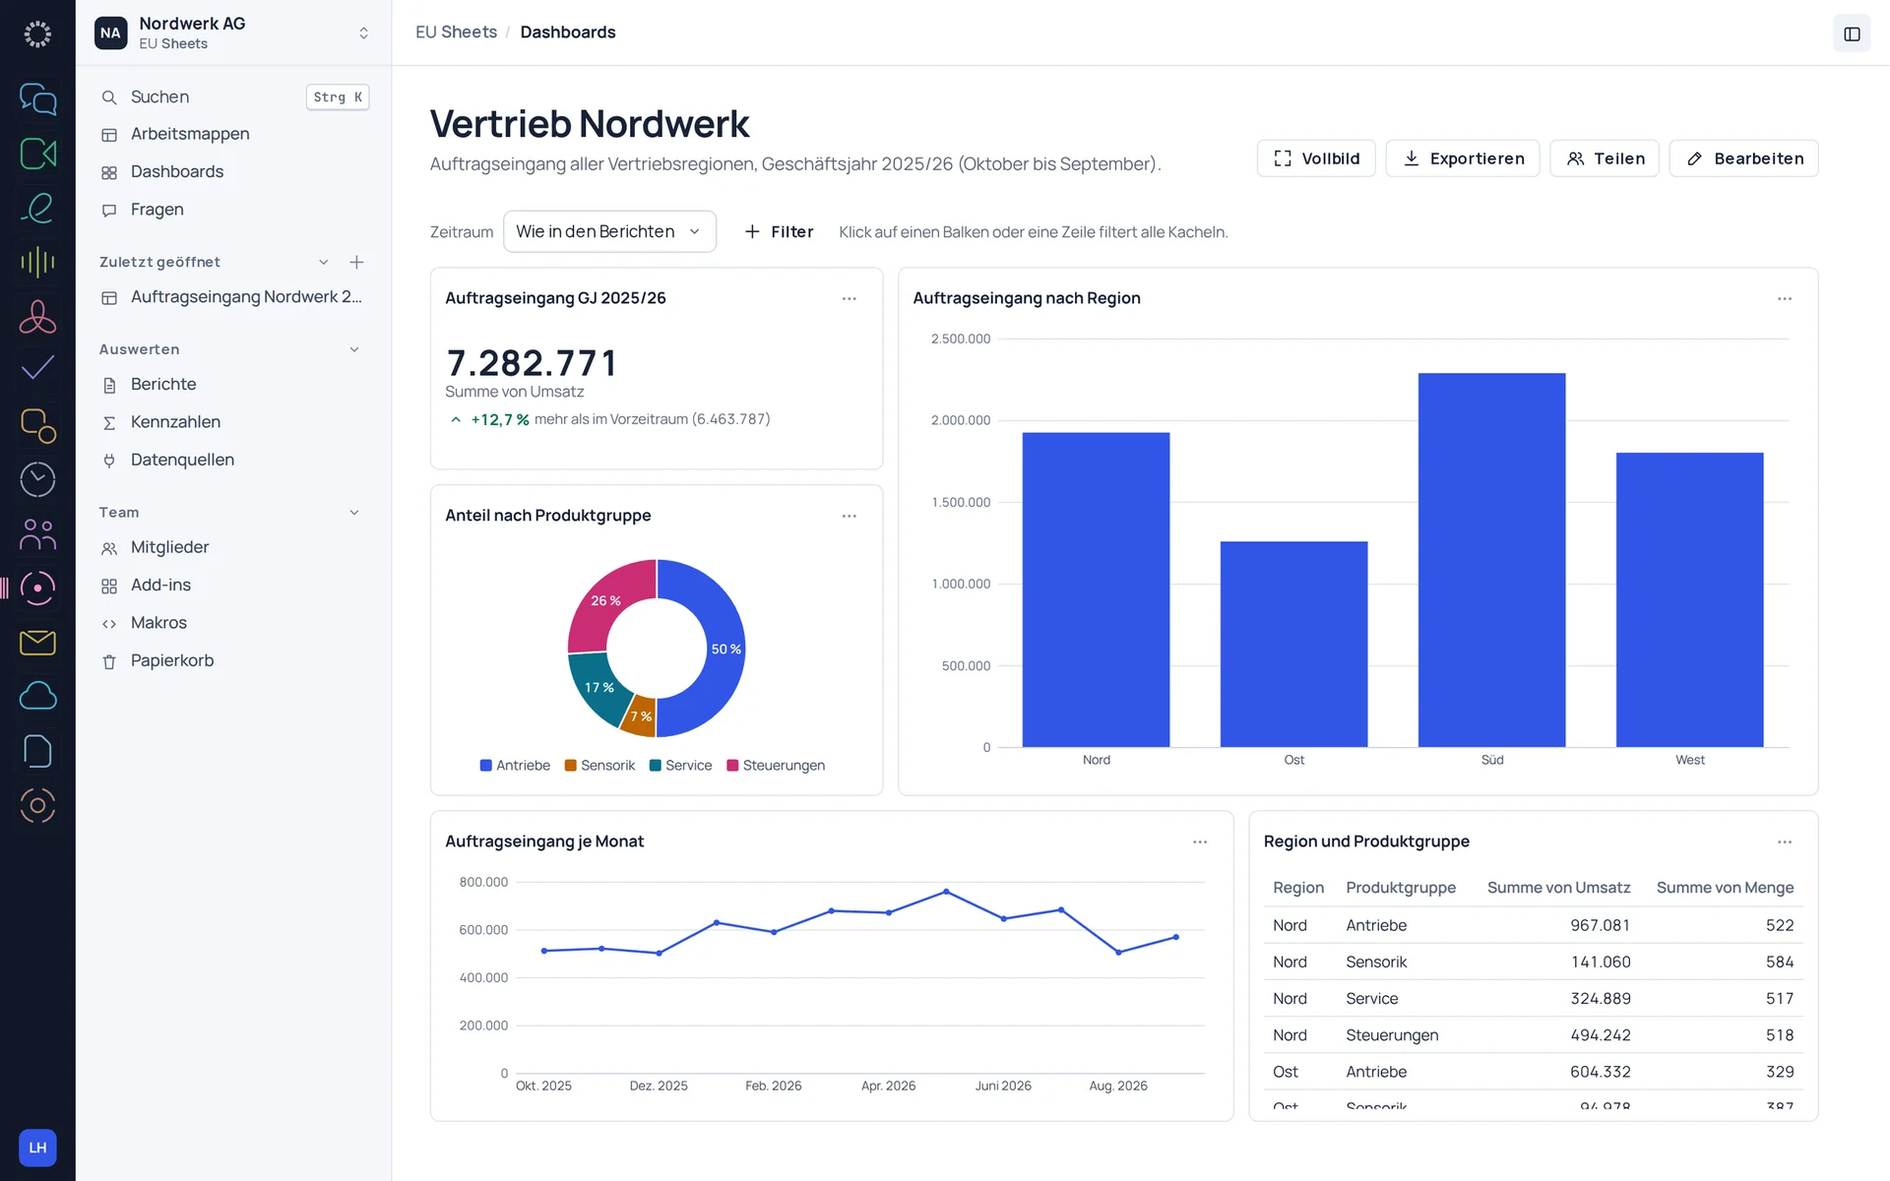The image size is (1890, 1181).
Task: Add new item with plus next to Zuletzt geöffnet
Action: click(x=356, y=262)
